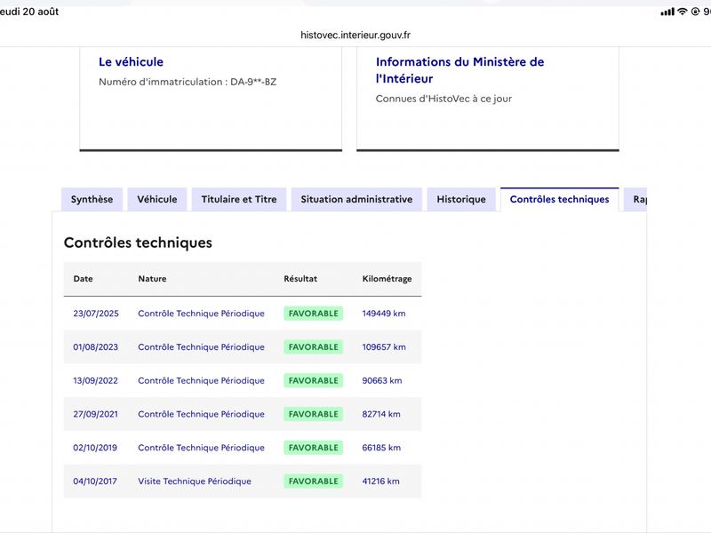This screenshot has width=711, height=533.
Task: Open the partially hidden Rapport tab
Action: click(x=635, y=199)
